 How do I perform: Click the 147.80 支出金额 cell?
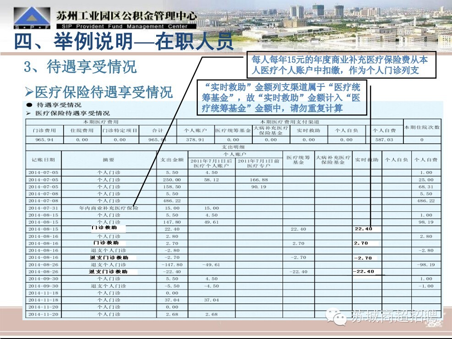[172, 222]
